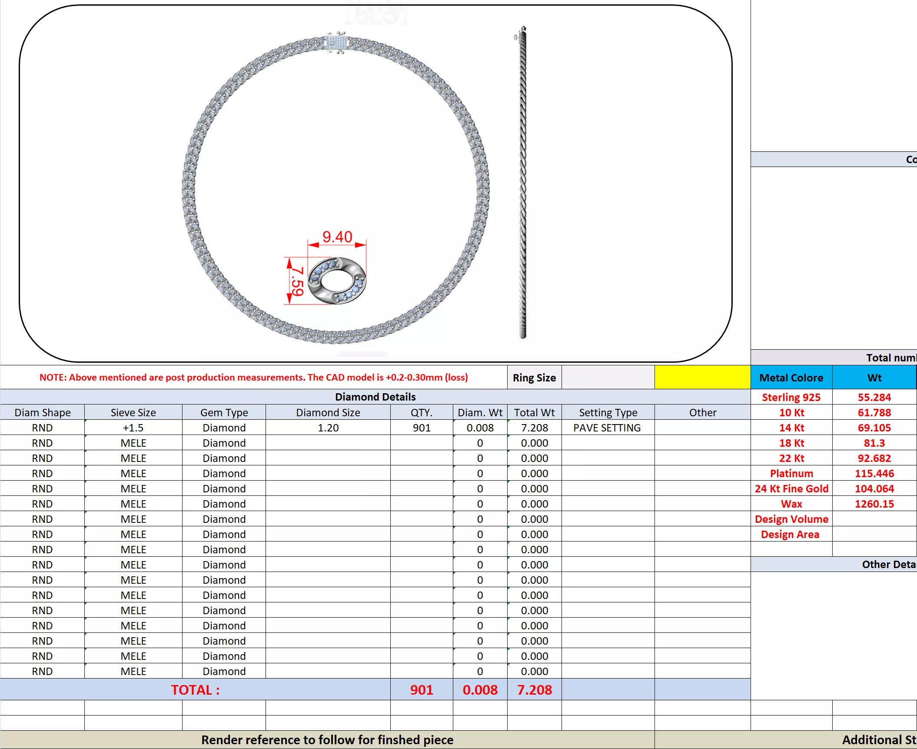Screen dimensions: 917x749
Task: Click the 92.682 weight value
Action: (x=874, y=458)
